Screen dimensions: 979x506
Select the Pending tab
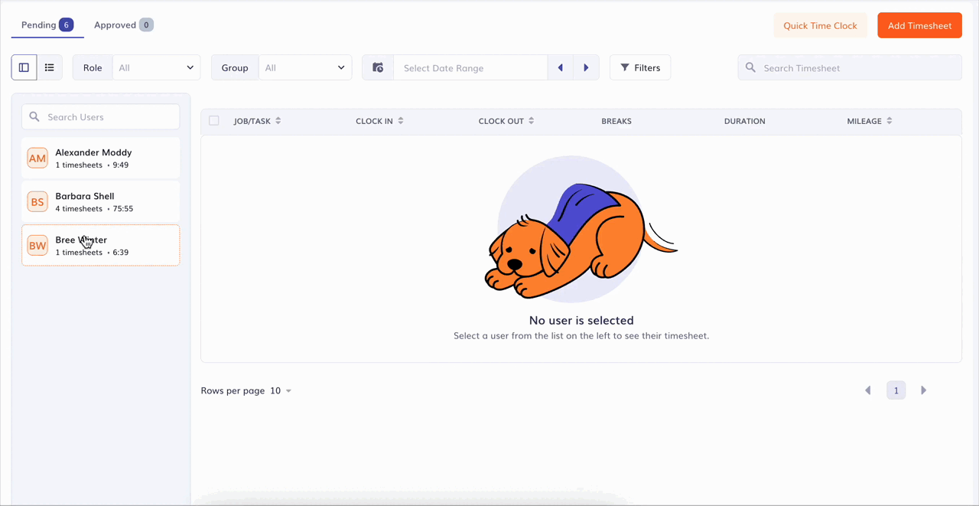[46, 24]
